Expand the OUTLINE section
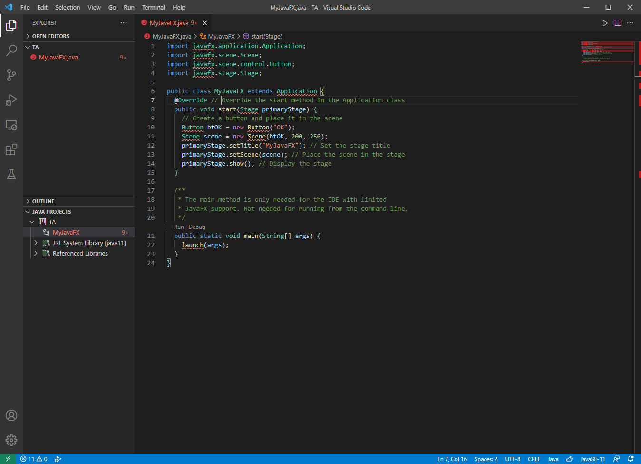This screenshot has width=641, height=464. coord(79,201)
